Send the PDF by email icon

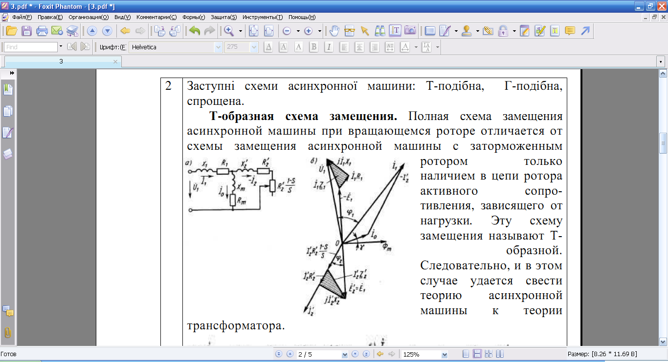57,31
